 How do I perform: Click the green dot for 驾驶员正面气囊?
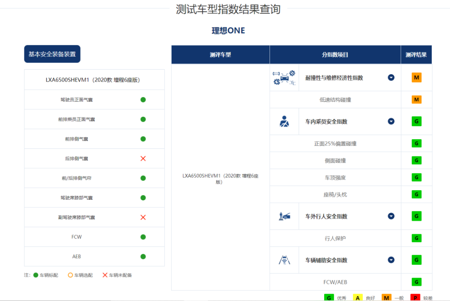point(143,100)
